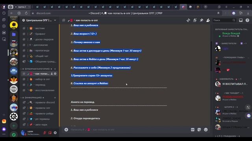Image resolution: width=252 pixels, height=141 pixels.
Task: Open the восстановление channel
Action: [x=39, y=90]
